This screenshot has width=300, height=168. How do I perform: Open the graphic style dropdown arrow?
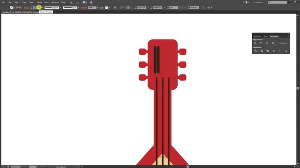coord(109,7)
